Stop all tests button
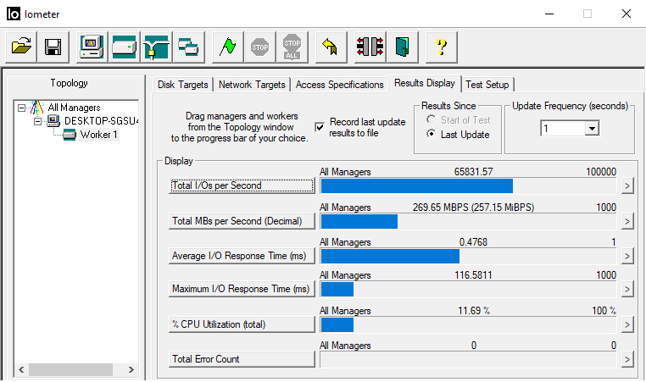Image resolution: width=646 pixels, height=382 pixels. coord(292,47)
